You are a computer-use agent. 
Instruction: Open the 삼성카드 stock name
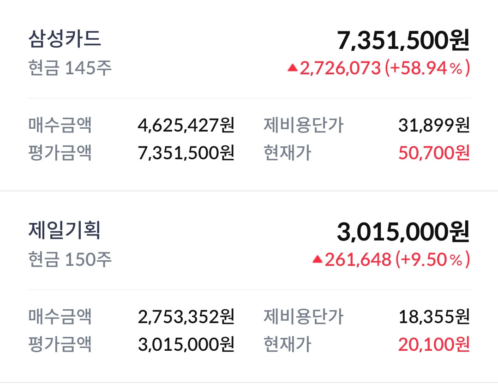click(x=65, y=39)
